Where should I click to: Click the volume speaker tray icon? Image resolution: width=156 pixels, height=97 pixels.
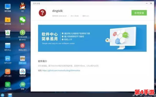137,95
